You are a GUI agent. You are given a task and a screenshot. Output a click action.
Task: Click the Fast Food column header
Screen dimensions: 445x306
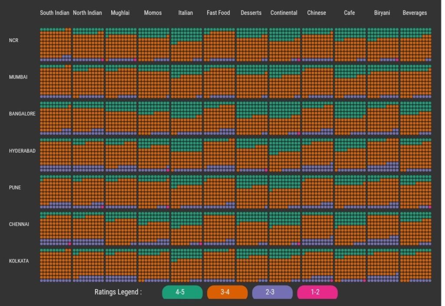(219, 13)
